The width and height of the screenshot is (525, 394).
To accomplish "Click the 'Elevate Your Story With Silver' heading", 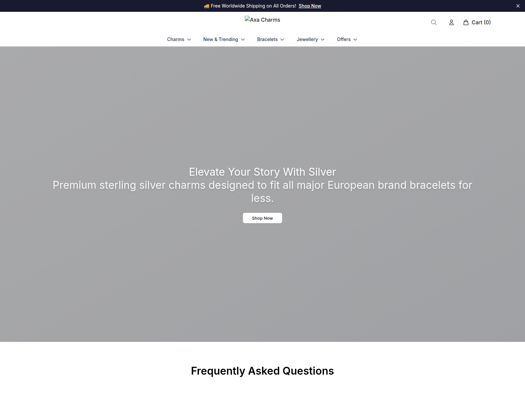I will pyautogui.click(x=262, y=172).
